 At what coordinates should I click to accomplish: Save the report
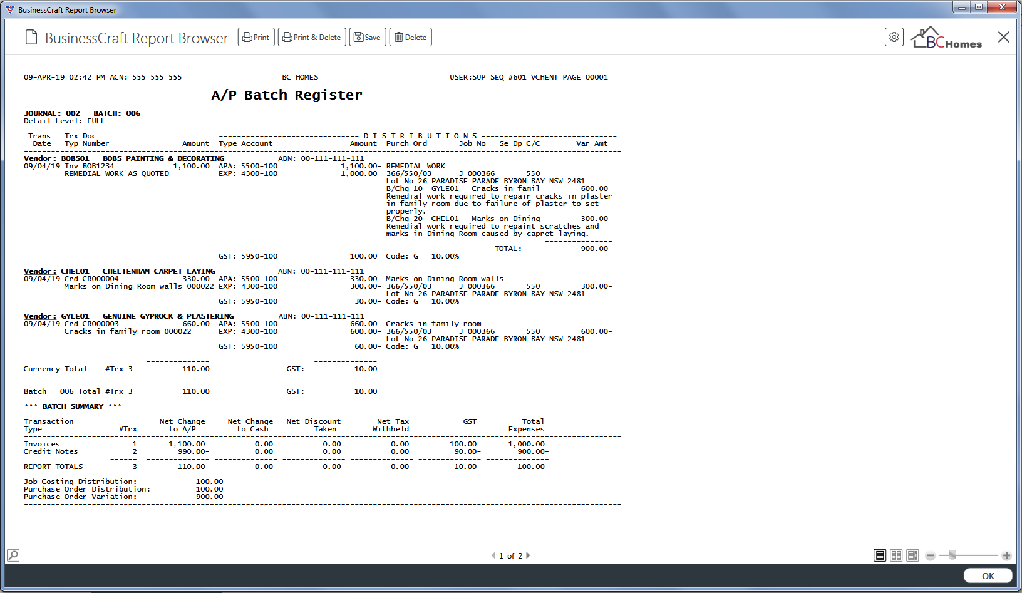coord(368,38)
